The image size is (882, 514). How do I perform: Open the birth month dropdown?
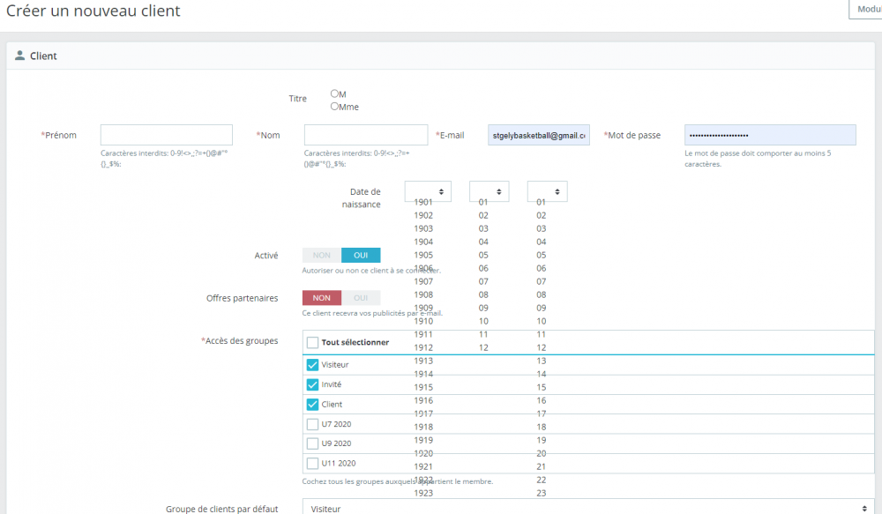[489, 191]
